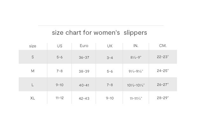Click the 'IN.' column header
Viewport: 197px width, 137px height.
point(136,46)
